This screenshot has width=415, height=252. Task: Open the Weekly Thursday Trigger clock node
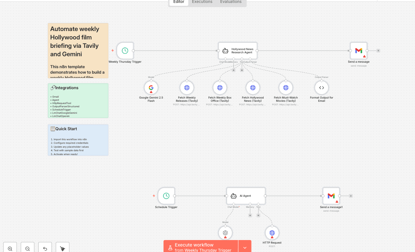[125, 51]
